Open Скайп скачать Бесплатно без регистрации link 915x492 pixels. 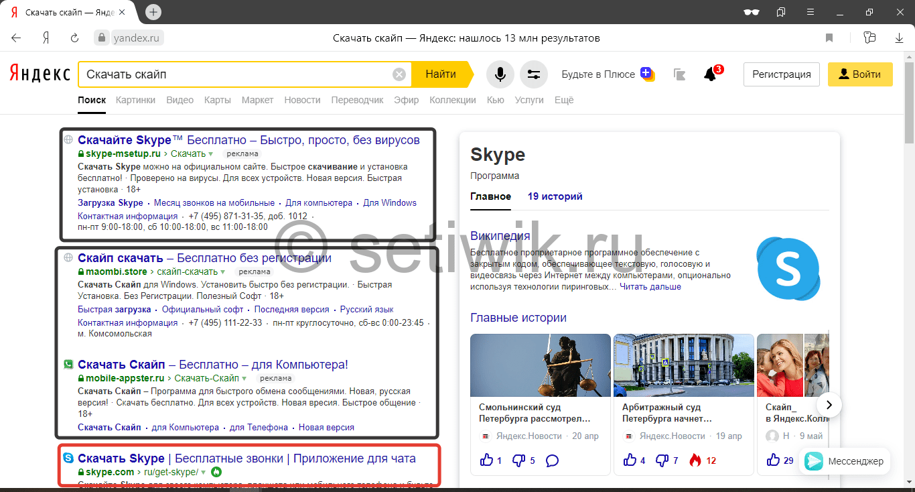(204, 258)
